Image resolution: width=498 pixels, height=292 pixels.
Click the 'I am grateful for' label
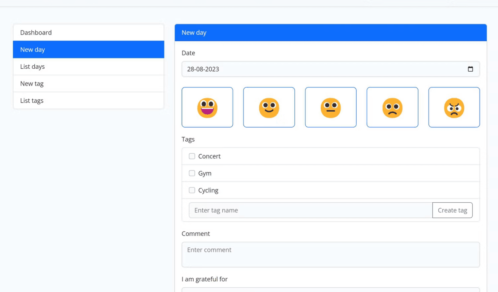pyautogui.click(x=204, y=279)
